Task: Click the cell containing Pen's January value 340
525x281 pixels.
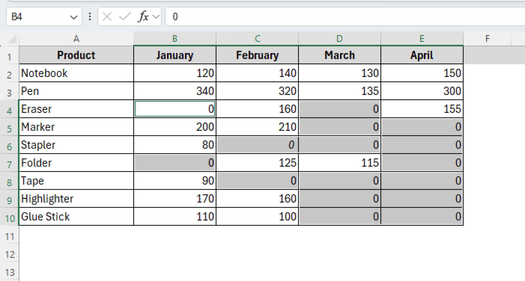Action: click(175, 91)
